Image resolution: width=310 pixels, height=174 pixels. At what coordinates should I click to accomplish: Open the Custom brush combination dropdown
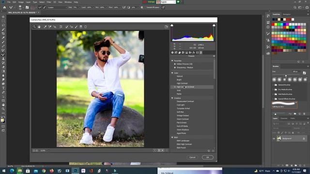tap(57, 7)
